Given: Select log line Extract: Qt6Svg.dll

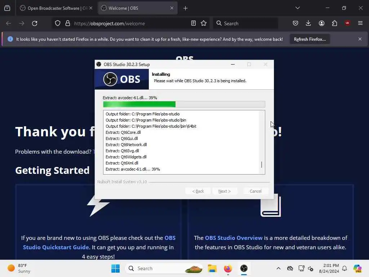Looking at the screenshot, I should click(122, 151).
